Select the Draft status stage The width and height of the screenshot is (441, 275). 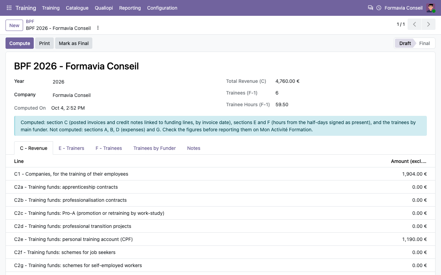coord(405,43)
